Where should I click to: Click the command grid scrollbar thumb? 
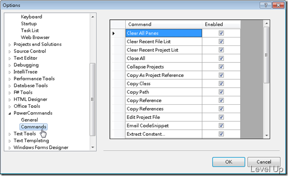tap(267, 55)
